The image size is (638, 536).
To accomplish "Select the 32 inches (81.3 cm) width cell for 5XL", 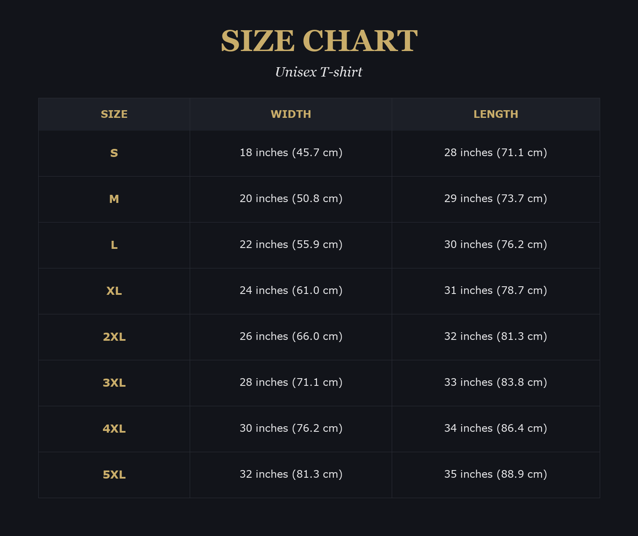I will (291, 475).
